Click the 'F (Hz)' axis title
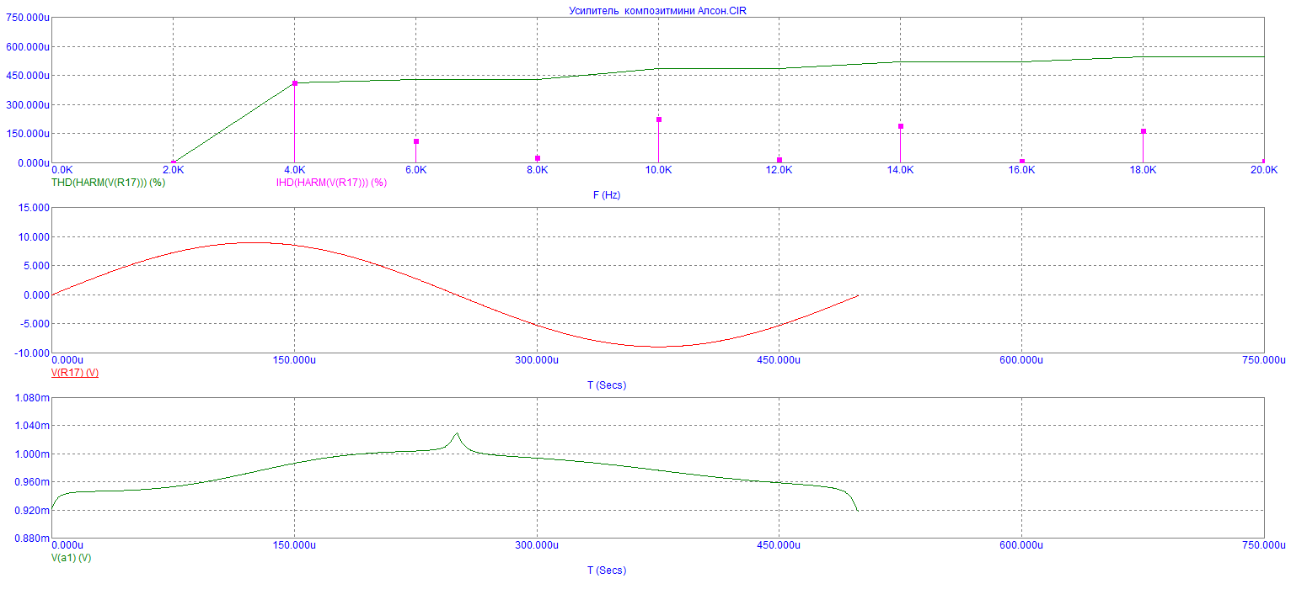The height and width of the screenshot is (589, 1291). pyautogui.click(x=606, y=194)
